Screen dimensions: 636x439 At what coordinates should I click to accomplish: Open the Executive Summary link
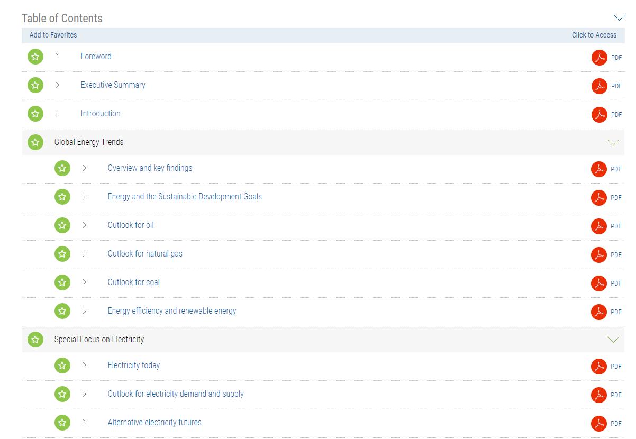point(113,85)
